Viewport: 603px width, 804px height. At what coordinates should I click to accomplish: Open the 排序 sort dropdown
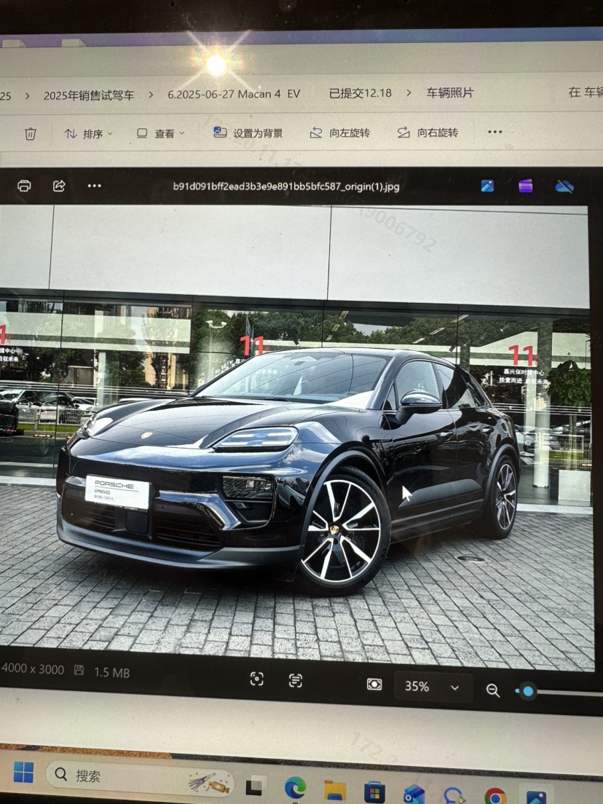88,134
